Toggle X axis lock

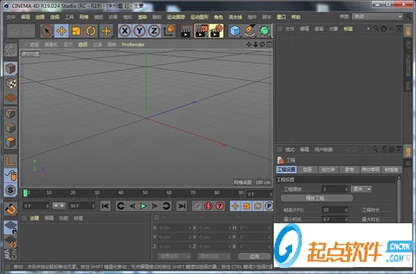click(x=125, y=31)
